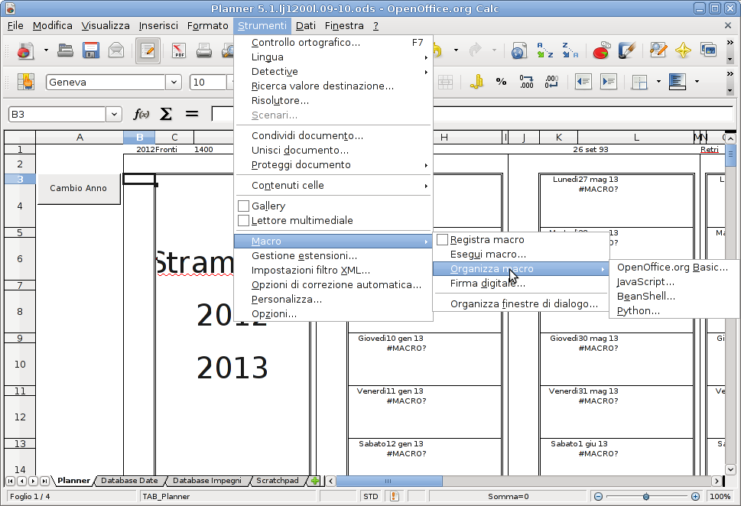Click the Cambio Anno button
Viewport: 741px width, 506px height.
[79, 189]
